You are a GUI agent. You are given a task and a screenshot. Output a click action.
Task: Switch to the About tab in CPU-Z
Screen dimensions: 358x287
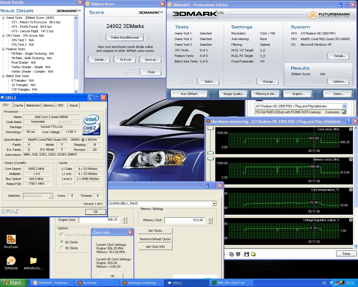[74, 105]
